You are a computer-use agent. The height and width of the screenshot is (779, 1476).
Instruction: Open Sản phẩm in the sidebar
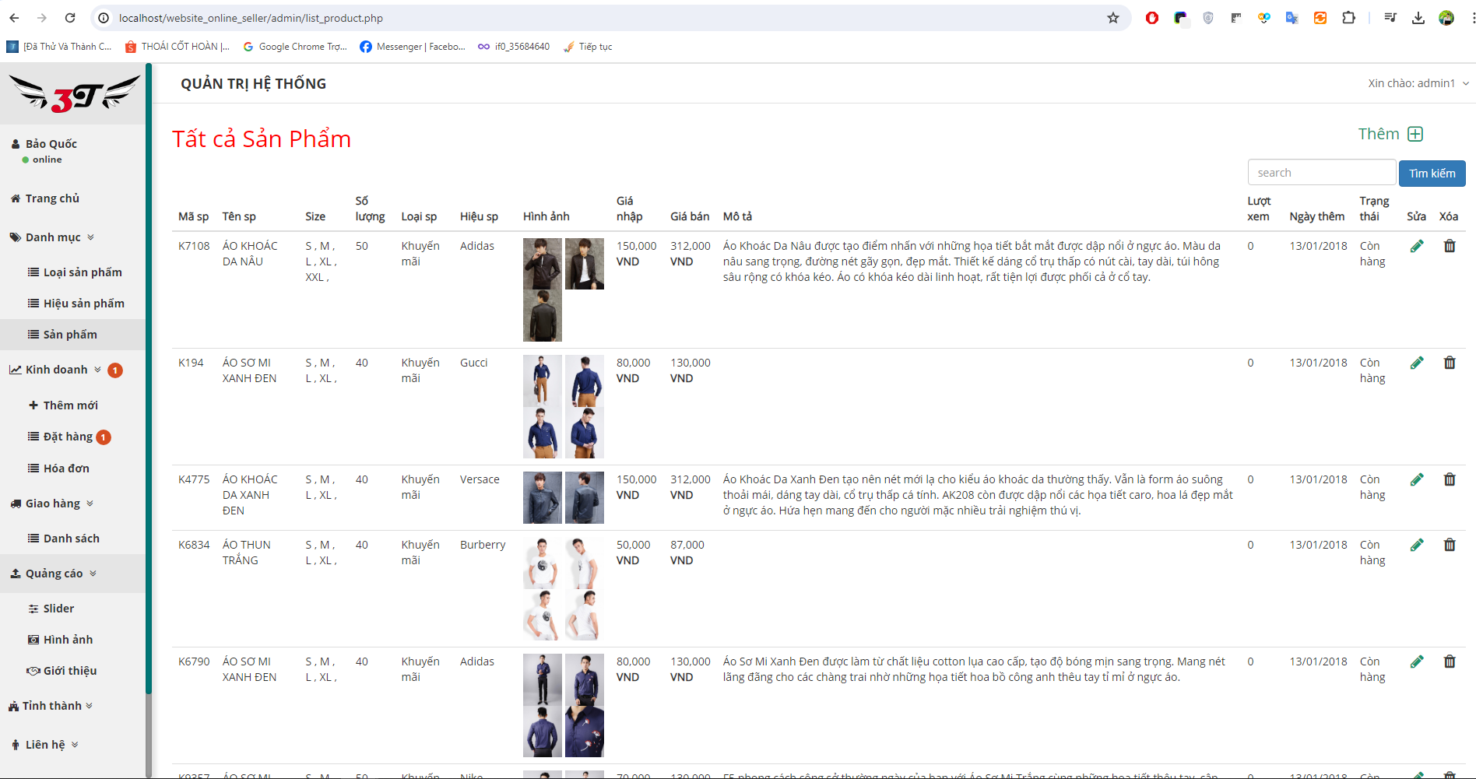[70, 335]
